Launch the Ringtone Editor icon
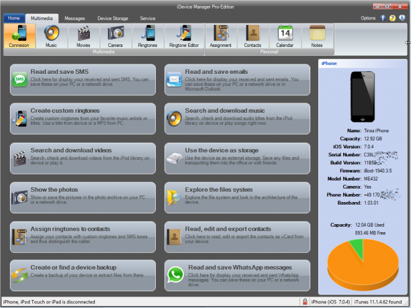Image resolution: width=411 pixels, height=308 pixels. [x=184, y=36]
